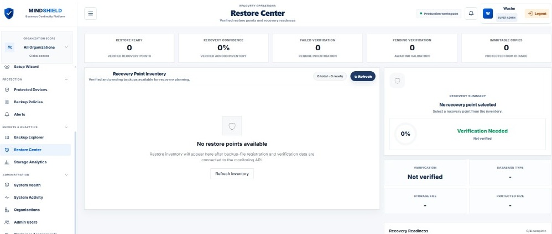552x234 pixels.
Task: Click the Backup Policies icon
Action: point(7,102)
